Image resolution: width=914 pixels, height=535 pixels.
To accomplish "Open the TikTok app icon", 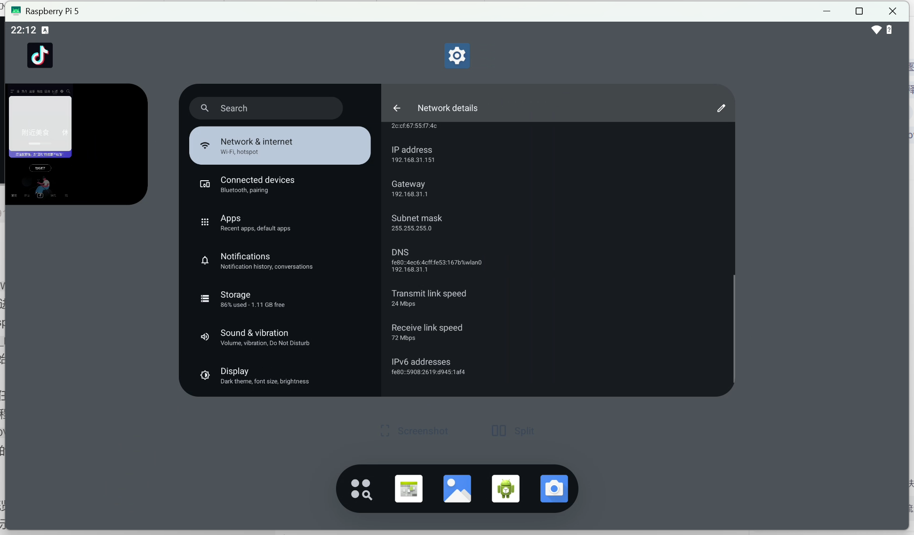I will [40, 56].
